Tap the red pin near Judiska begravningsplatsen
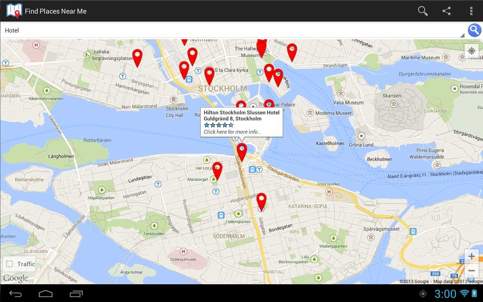Viewport: 483px width, 302px height. click(x=137, y=58)
